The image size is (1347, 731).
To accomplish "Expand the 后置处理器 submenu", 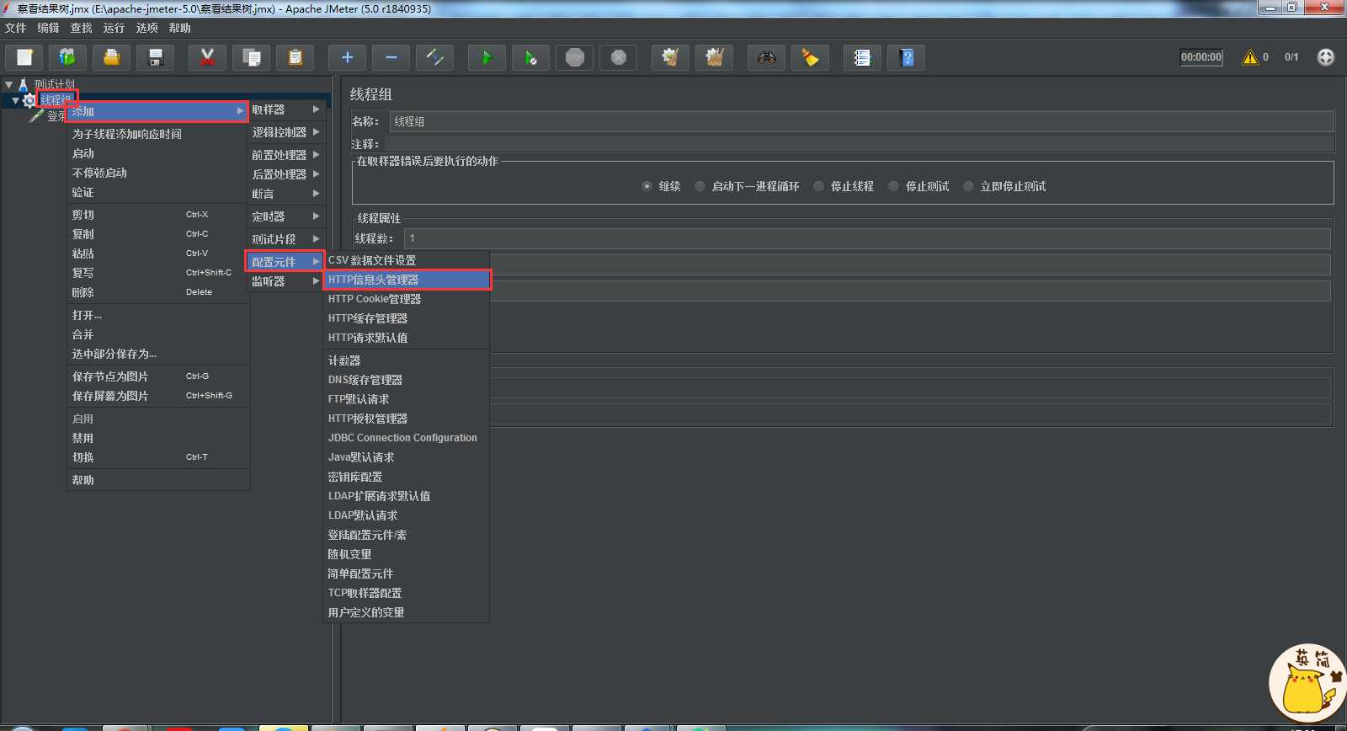I will [286, 174].
